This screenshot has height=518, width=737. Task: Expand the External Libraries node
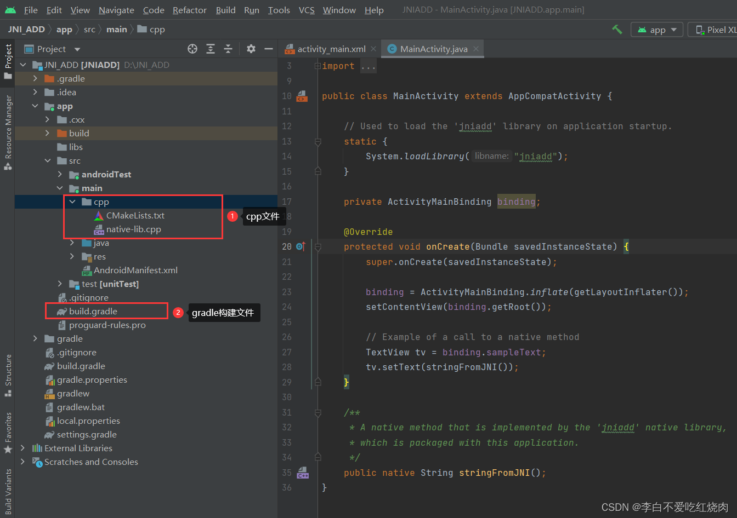coord(22,448)
